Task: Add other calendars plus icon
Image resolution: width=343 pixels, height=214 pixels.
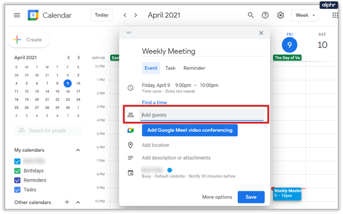Action: pyautogui.click(x=67, y=202)
